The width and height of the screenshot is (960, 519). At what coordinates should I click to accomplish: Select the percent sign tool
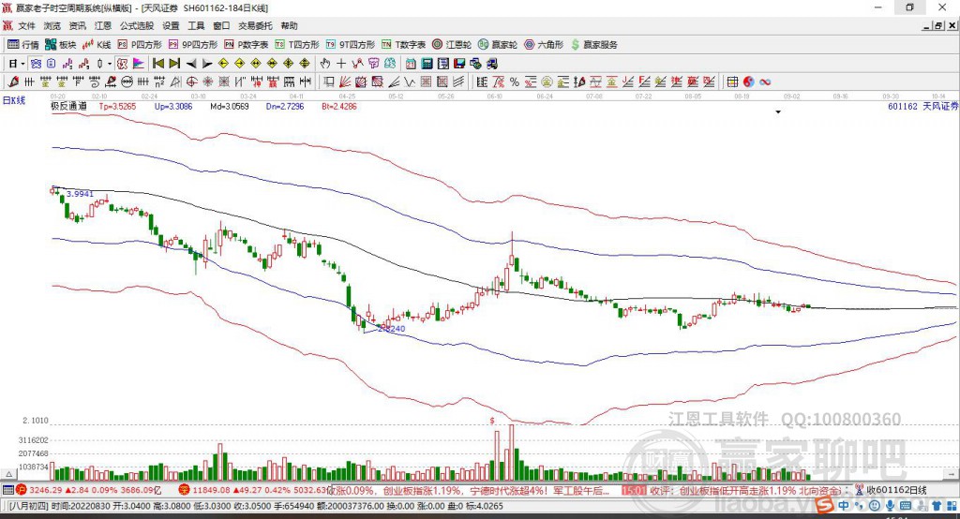[x=515, y=82]
